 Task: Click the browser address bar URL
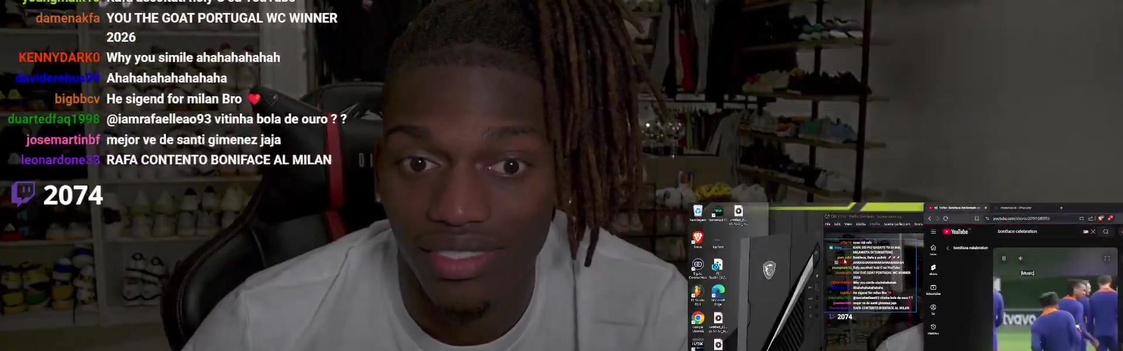pos(1021,218)
